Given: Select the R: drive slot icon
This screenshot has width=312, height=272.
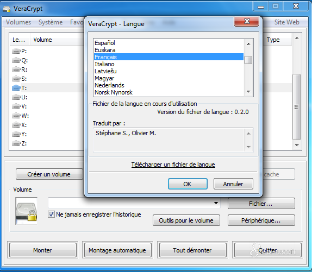Looking at the screenshot, I should pos(16,69).
